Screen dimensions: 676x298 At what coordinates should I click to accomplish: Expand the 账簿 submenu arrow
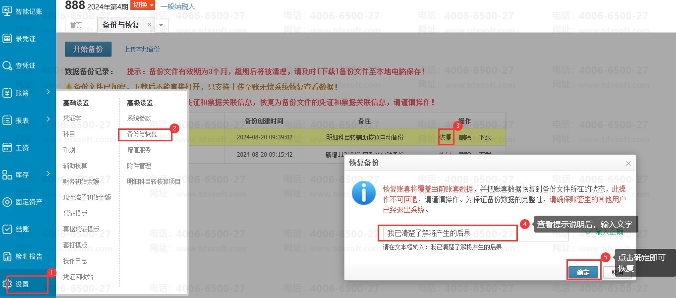coord(49,92)
